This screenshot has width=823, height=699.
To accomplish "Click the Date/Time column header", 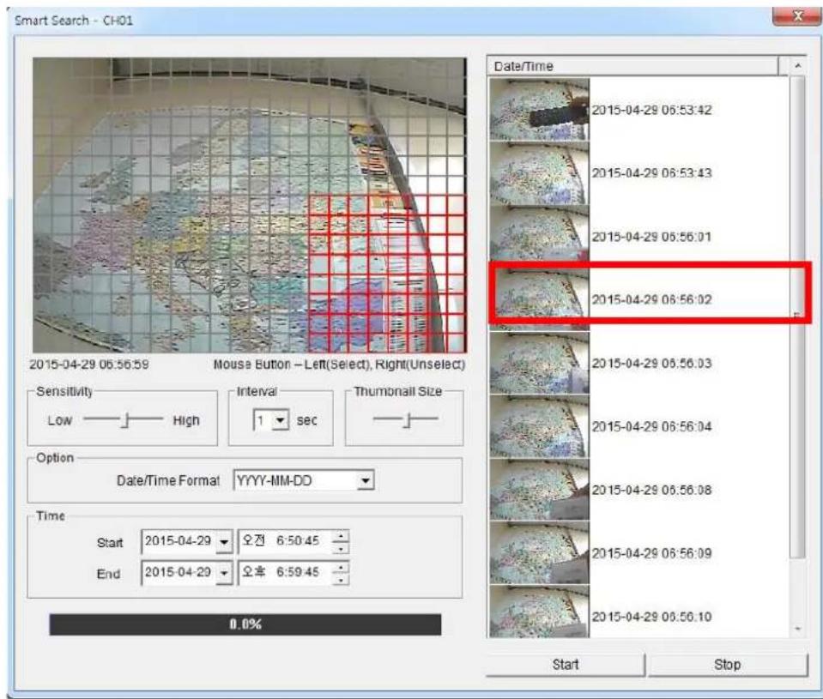I will coord(633,66).
